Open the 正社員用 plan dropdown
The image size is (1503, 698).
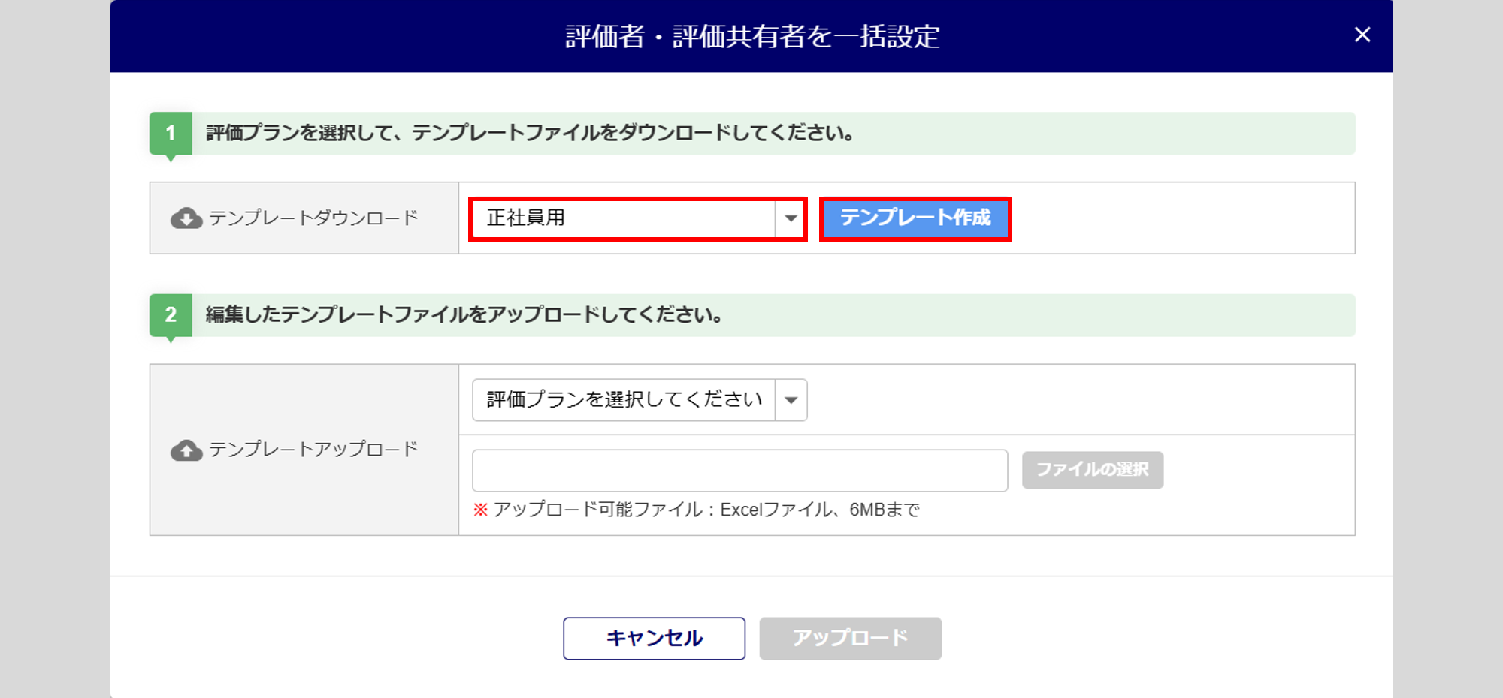[x=624, y=218]
